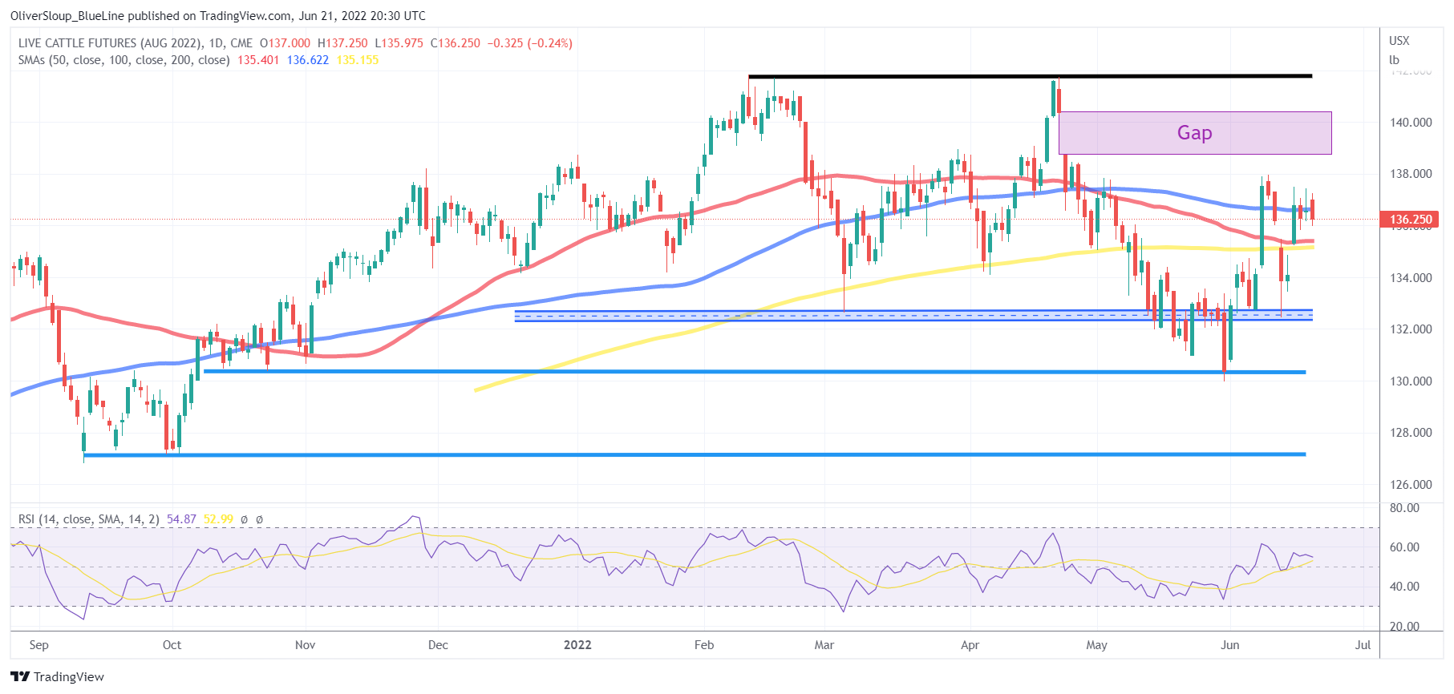The height and width of the screenshot is (694, 1454).
Task: Click the high value H137.250
Action: [342, 43]
